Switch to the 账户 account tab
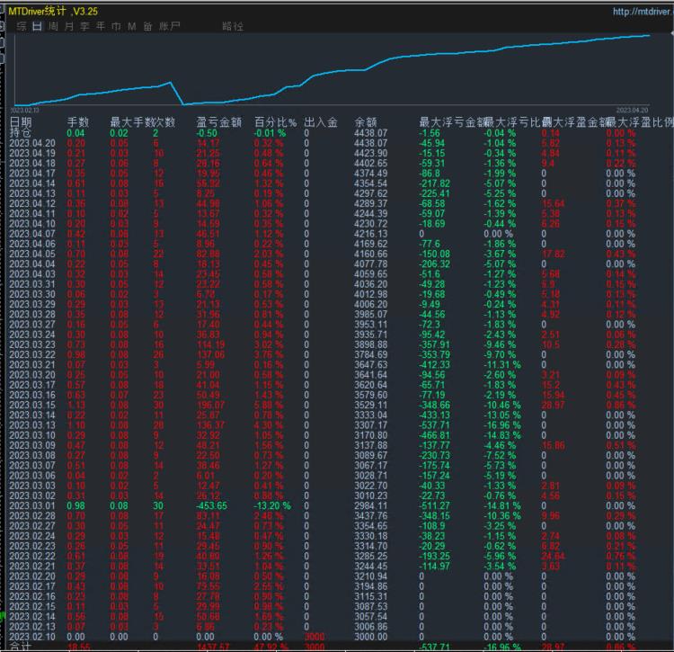This screenshot has width=674, height=652. (x=169, y=27)
